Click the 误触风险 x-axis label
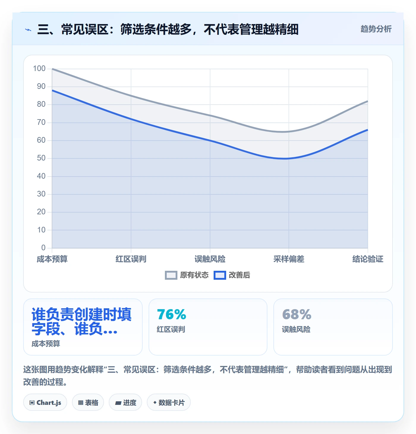 coord(210,259)
